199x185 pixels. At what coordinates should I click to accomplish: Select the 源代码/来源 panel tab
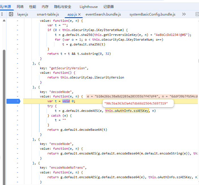coord(5,7)
